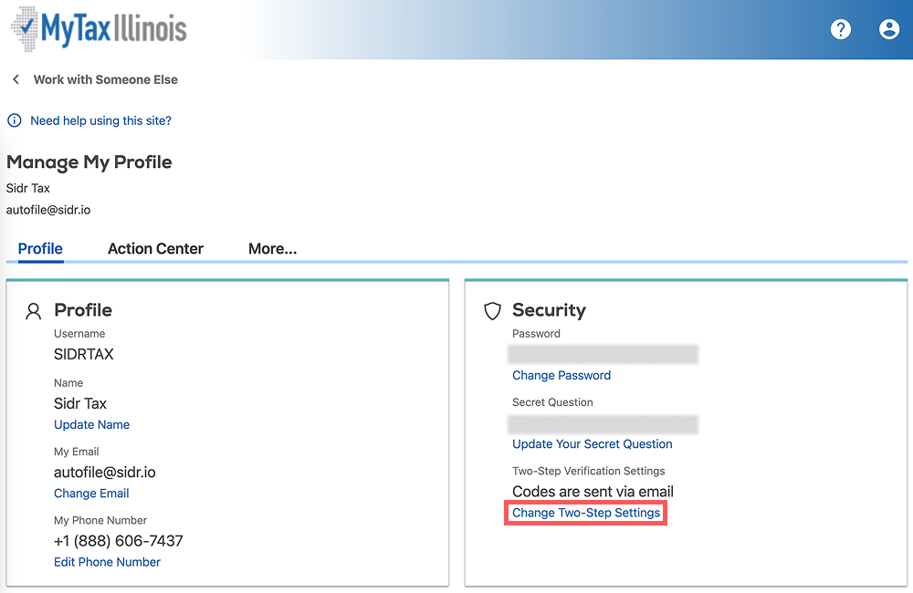Open the More... tab
The height and width of the screenshot is (593, 913).
(272, 248)
